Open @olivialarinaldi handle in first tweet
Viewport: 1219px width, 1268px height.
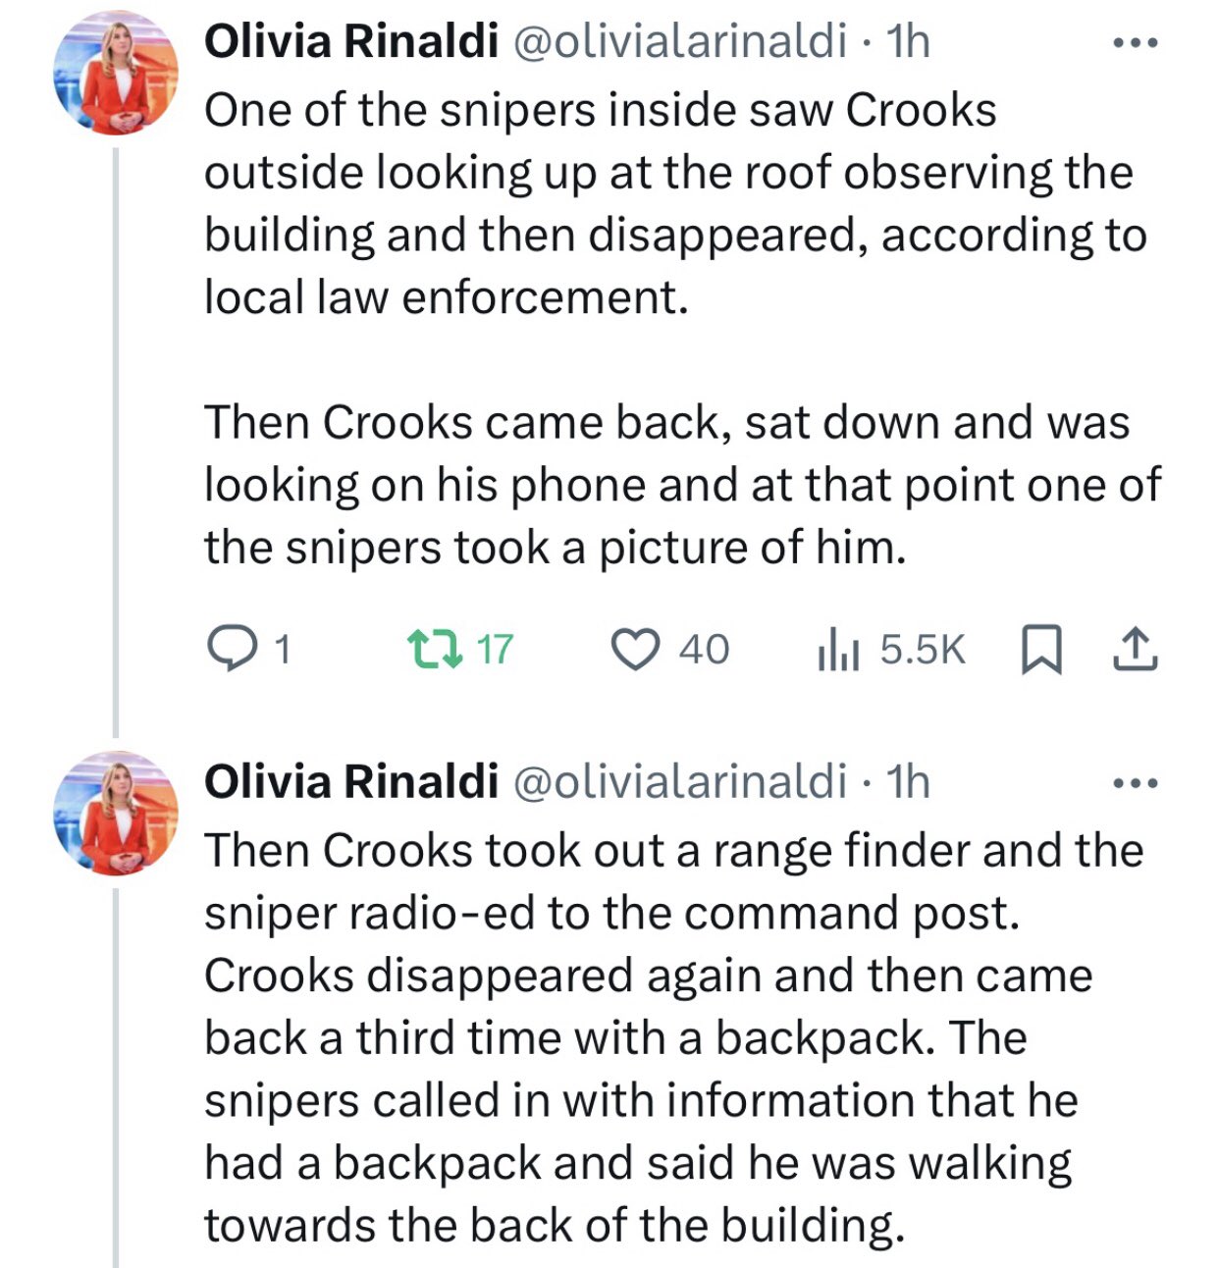click(x=678, y=41)
